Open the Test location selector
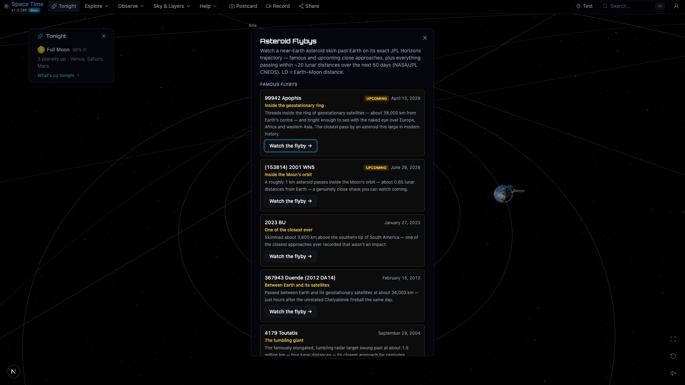The image size is (685, 385). (x=584, y=6)
